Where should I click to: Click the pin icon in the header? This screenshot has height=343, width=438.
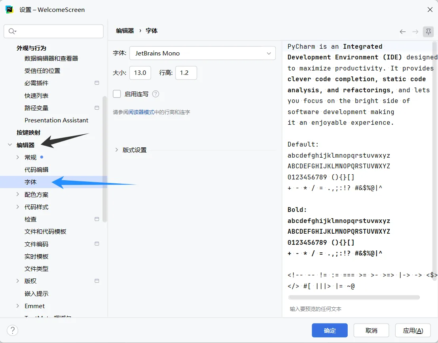428,32
